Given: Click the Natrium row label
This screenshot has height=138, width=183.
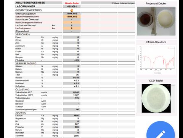Looking at the screenshot, I should [19, 72].
